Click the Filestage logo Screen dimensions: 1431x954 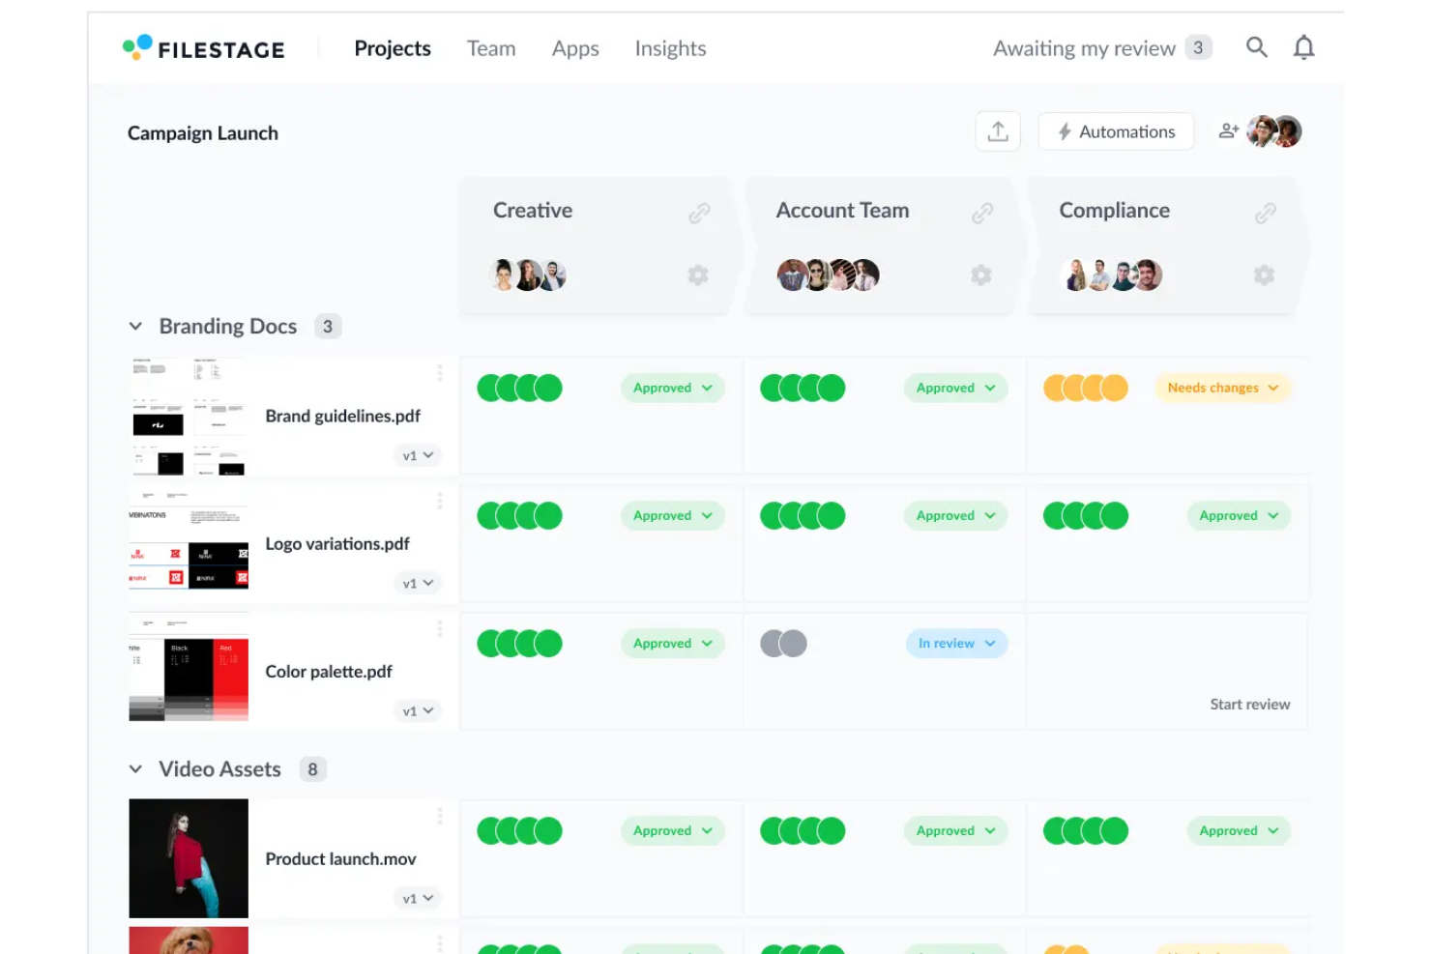point(204,48)
